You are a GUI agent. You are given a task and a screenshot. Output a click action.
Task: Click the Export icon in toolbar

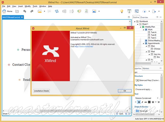(x=154, y=11)
